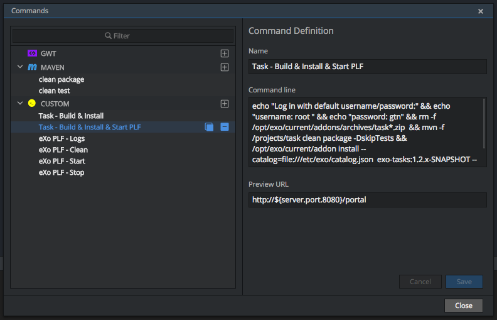Open the eXo PLF - Logs command
This screenshot has width=497, height=320.
[61, 139]
